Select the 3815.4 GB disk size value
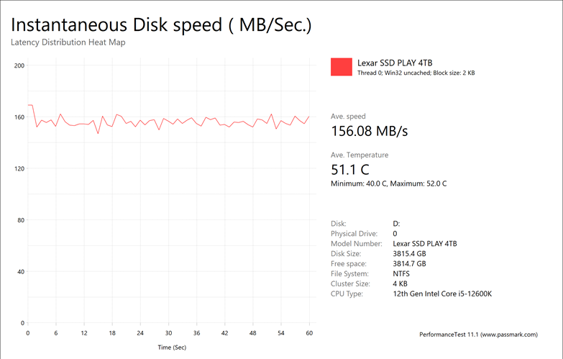Image resolution: width=563 pixels, height=359 pixels. click(409, 253)
